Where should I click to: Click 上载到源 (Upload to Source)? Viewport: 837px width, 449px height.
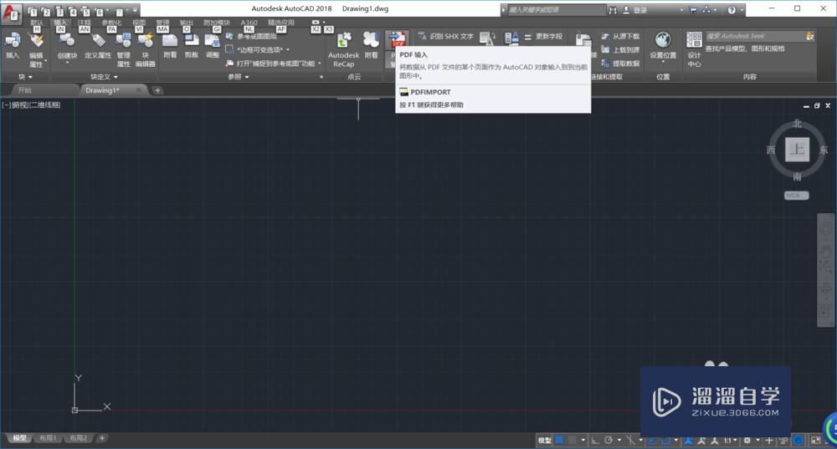point(620,49)
